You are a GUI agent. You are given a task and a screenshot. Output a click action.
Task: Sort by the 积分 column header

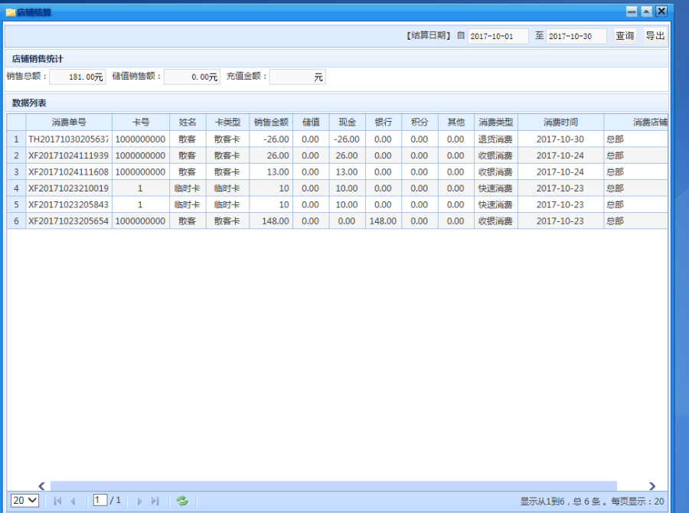(x=420, y=123)
